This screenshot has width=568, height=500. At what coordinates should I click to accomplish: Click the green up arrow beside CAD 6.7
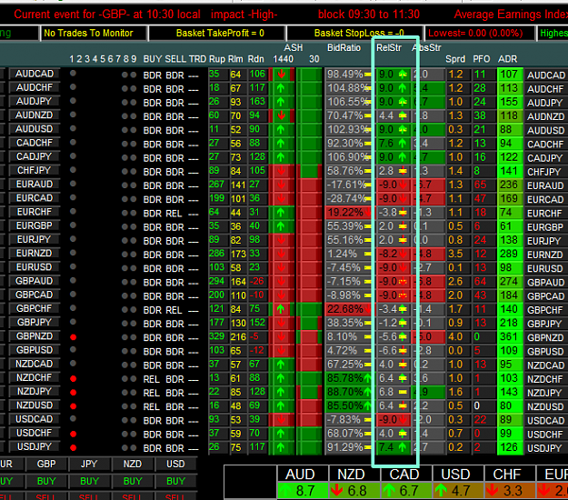click(389, 491)
